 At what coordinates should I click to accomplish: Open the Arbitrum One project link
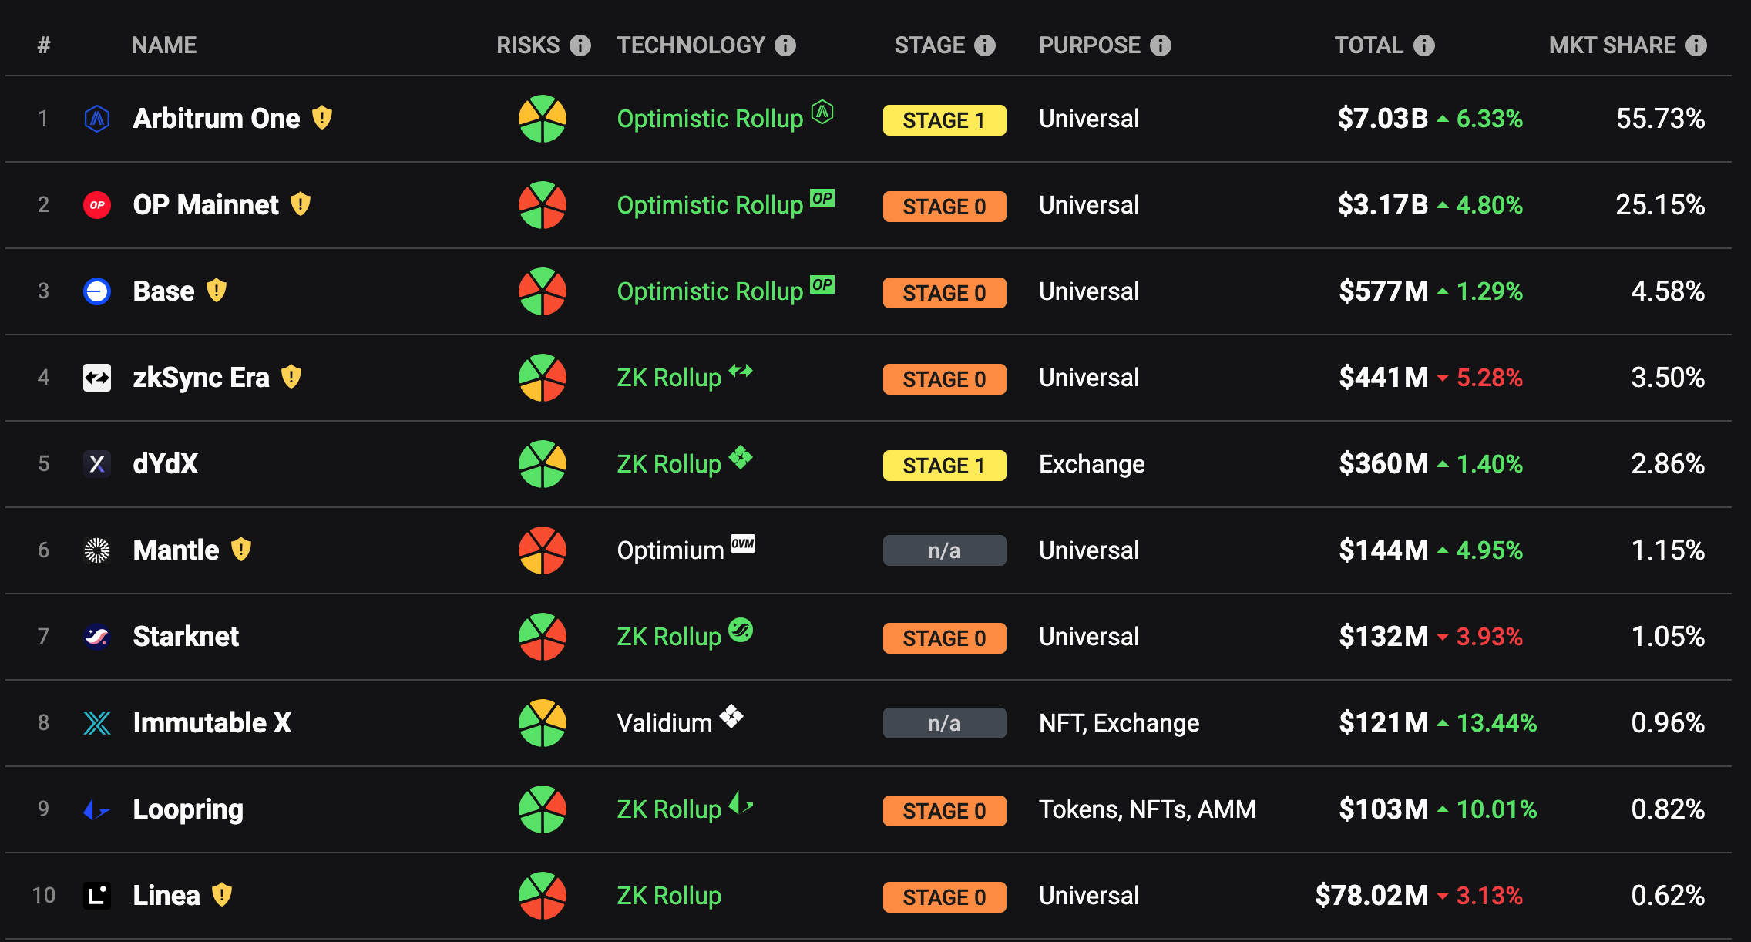217,119
